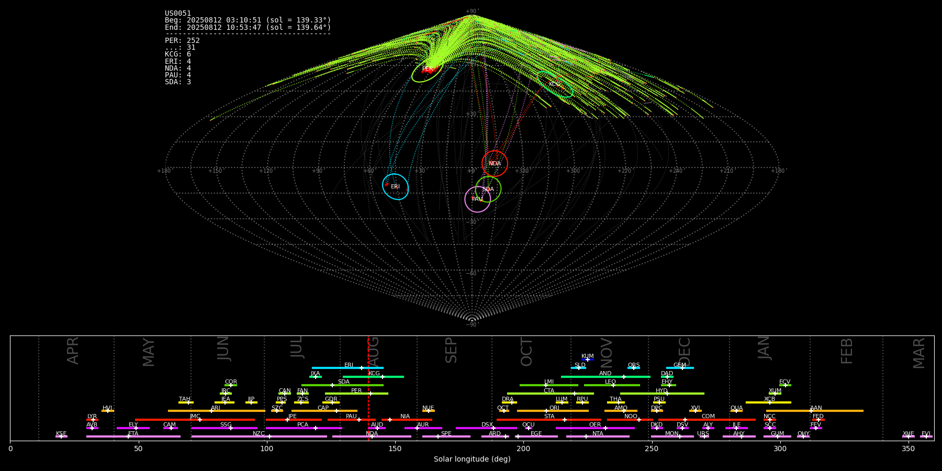Click the AND shower bar in timeline
942x471 pixels.
point(605,376)
